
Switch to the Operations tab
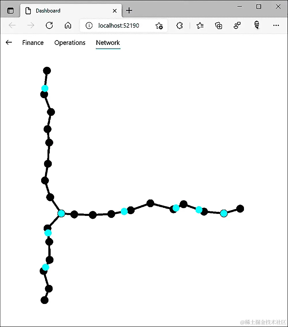[70, 43]
